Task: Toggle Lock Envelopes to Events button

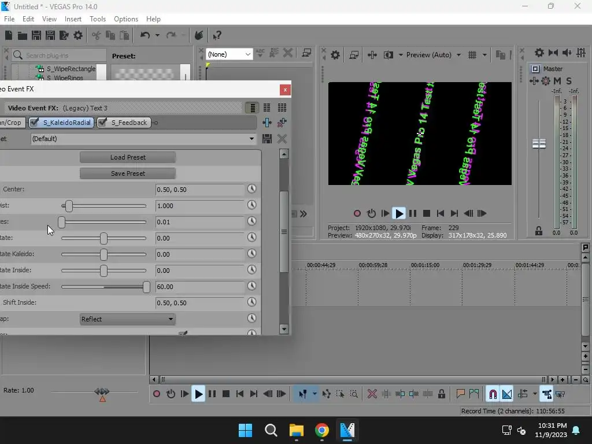Action: pyautogui.click(x=546, y=394)
